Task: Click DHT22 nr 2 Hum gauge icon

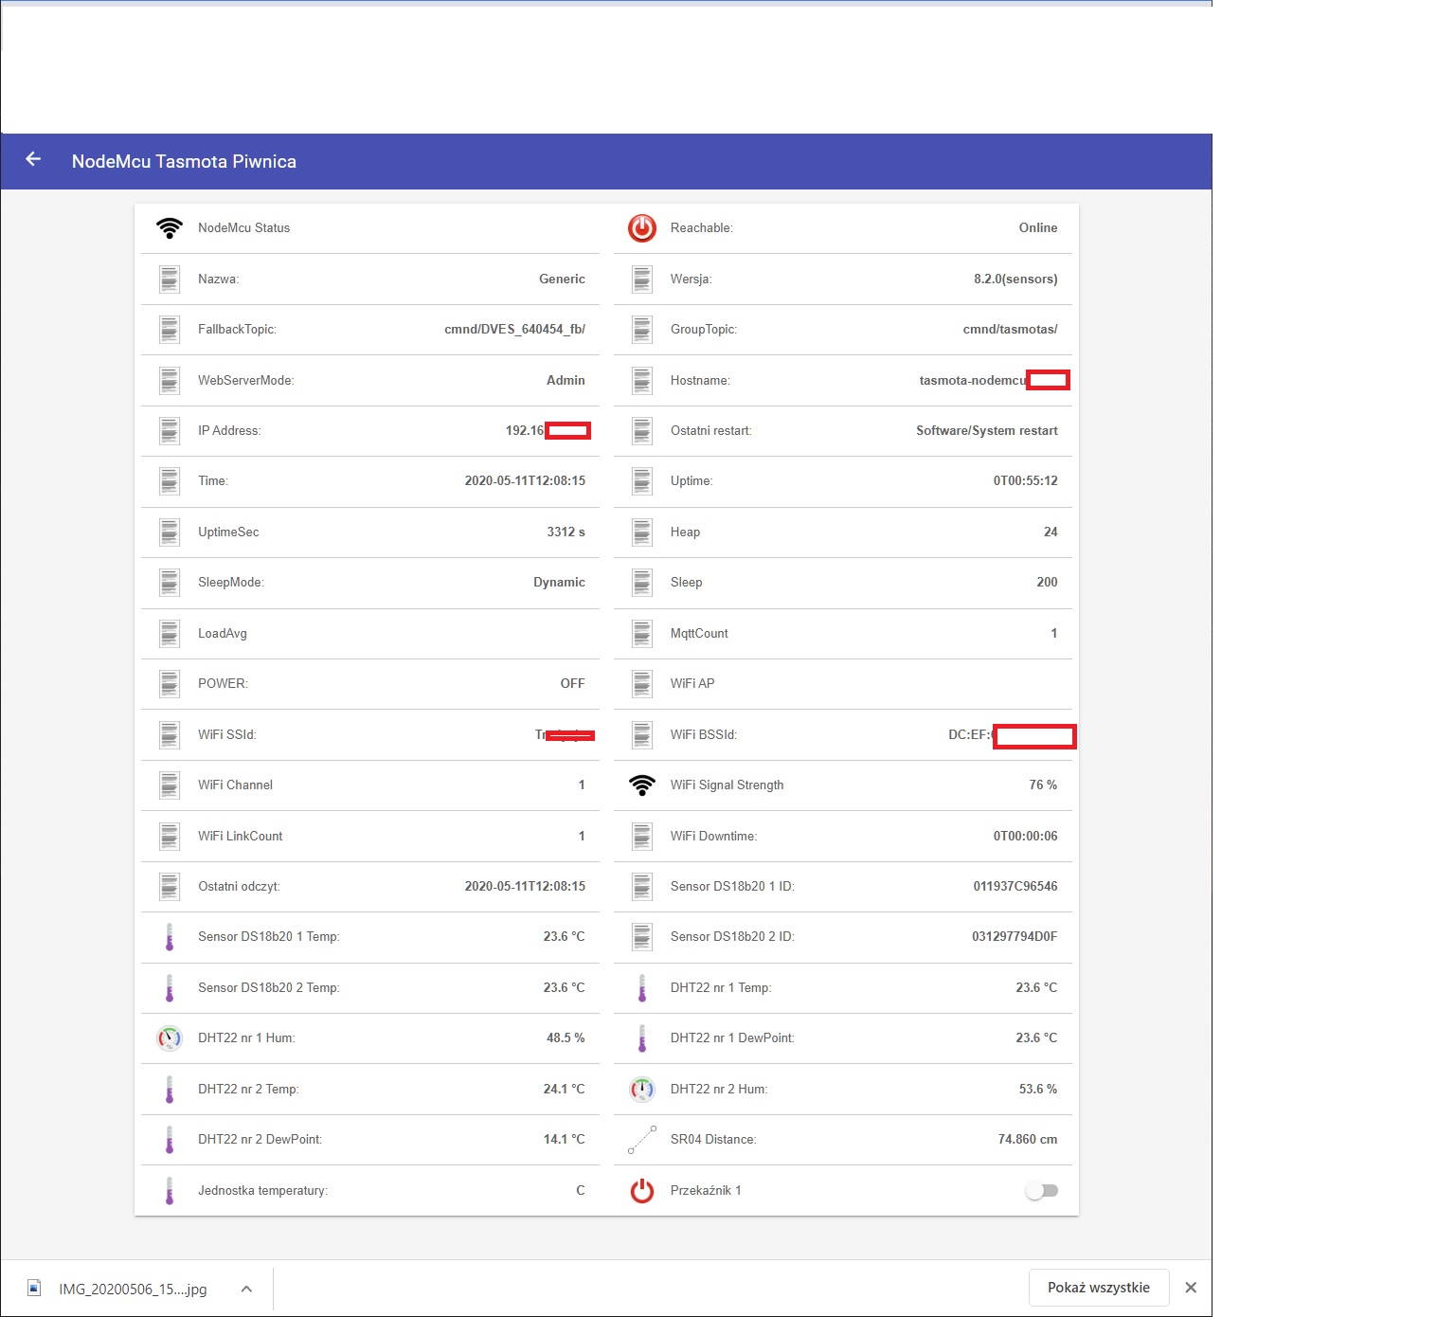Action: 642,1090
